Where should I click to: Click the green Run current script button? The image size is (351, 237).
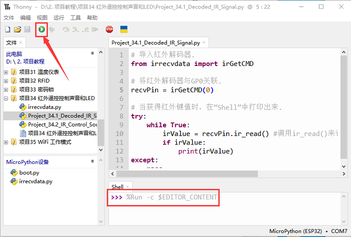pyautogui.click(x=41, y=29)
